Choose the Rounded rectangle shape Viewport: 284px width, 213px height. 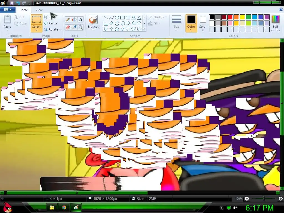click(128, 18)
